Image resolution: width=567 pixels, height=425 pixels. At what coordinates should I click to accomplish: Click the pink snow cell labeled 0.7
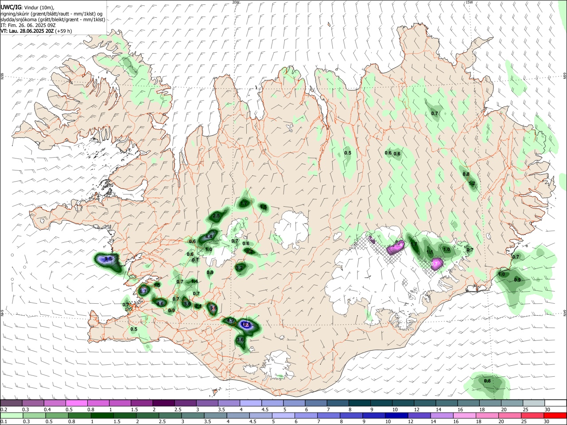coord(436,264)
